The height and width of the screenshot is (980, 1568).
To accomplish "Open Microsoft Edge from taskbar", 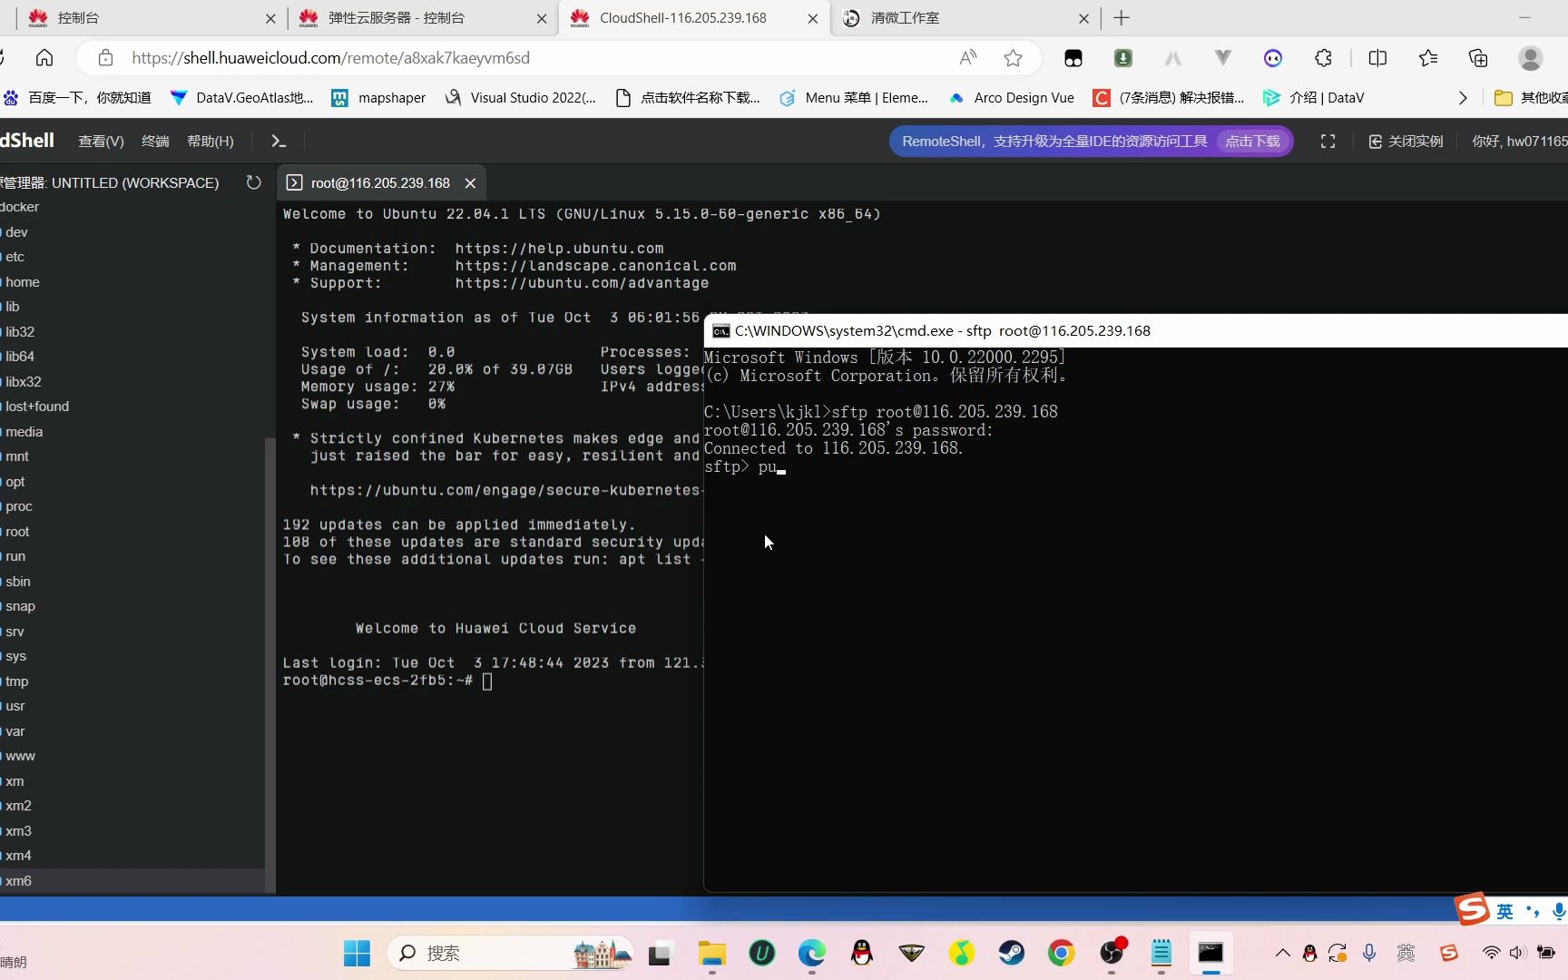I will [x=811, y=953].
